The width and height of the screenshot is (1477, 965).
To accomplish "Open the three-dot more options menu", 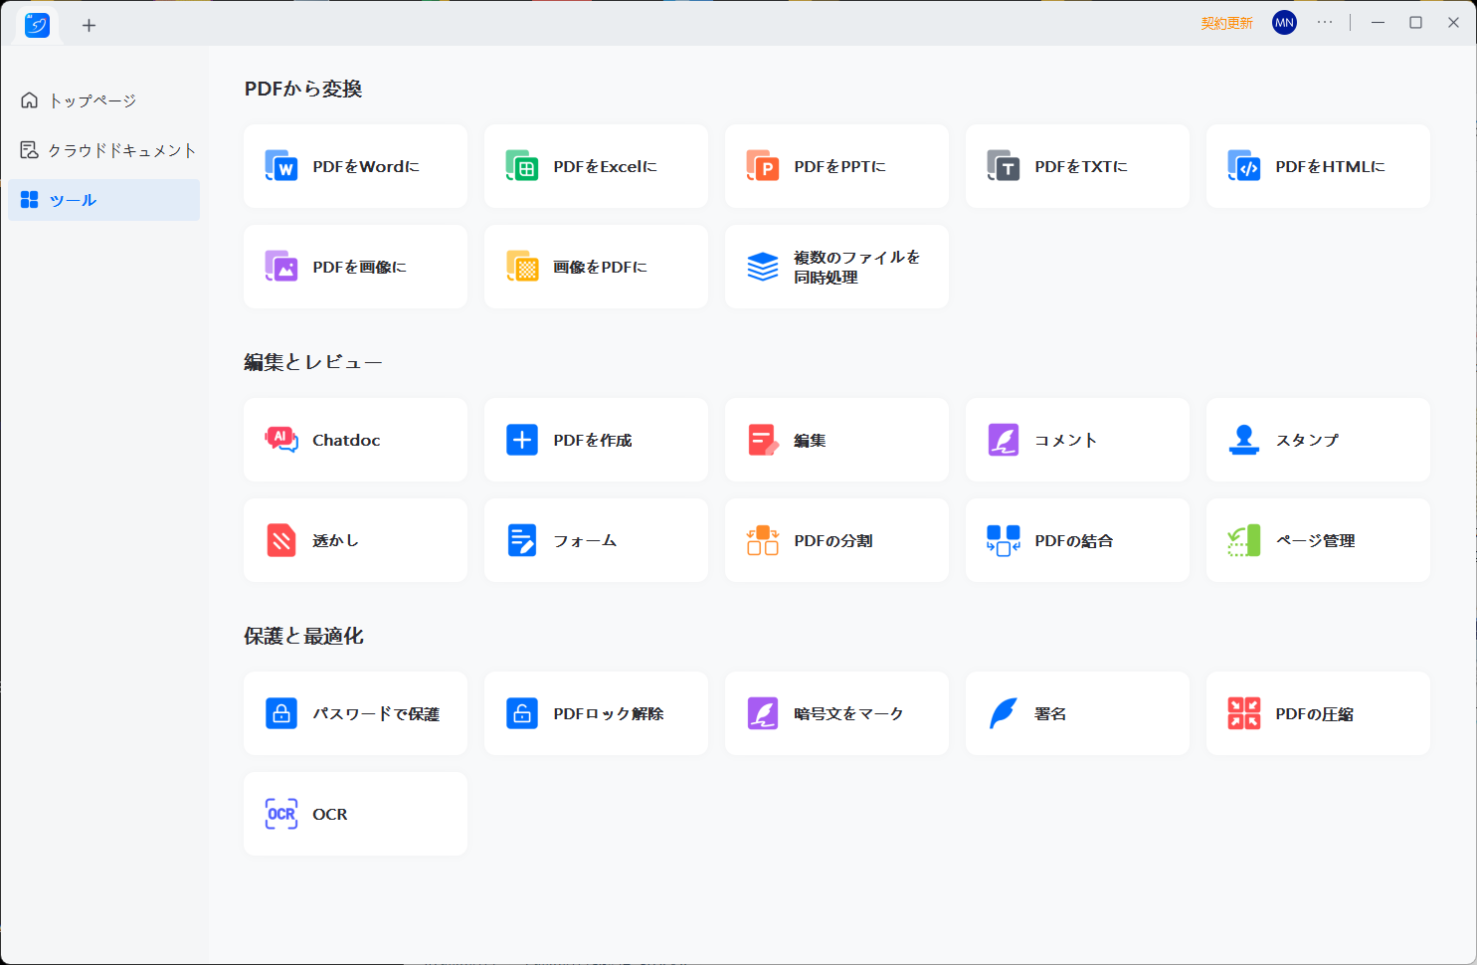I will click(1324, 22).
